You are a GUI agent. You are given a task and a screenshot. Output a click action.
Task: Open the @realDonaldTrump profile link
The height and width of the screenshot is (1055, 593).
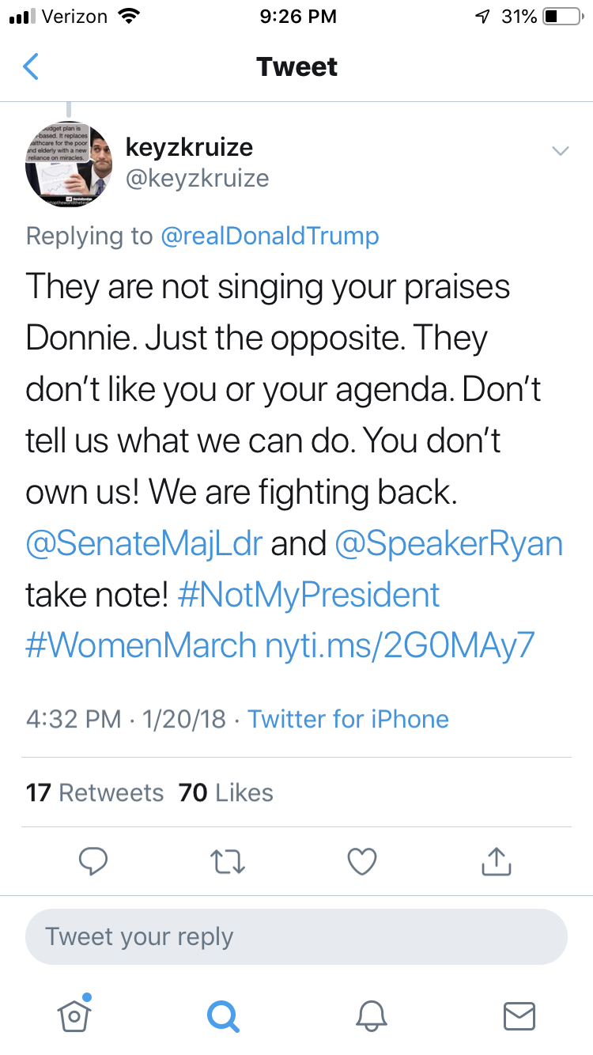click(270, 236)
